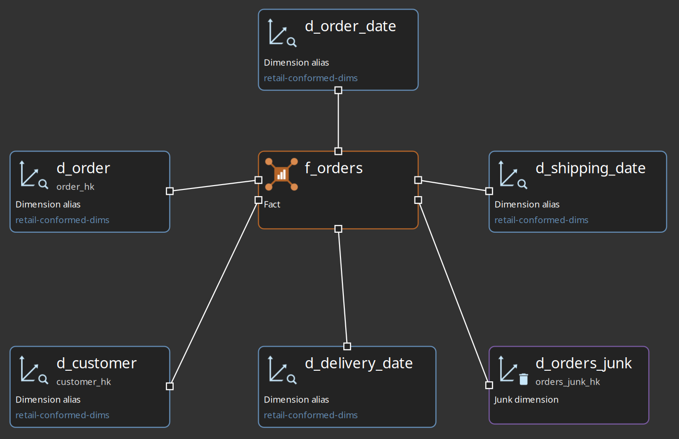The image size is (679, 439).
Task: Select the d_order node title
Action: tap(83, 168)
